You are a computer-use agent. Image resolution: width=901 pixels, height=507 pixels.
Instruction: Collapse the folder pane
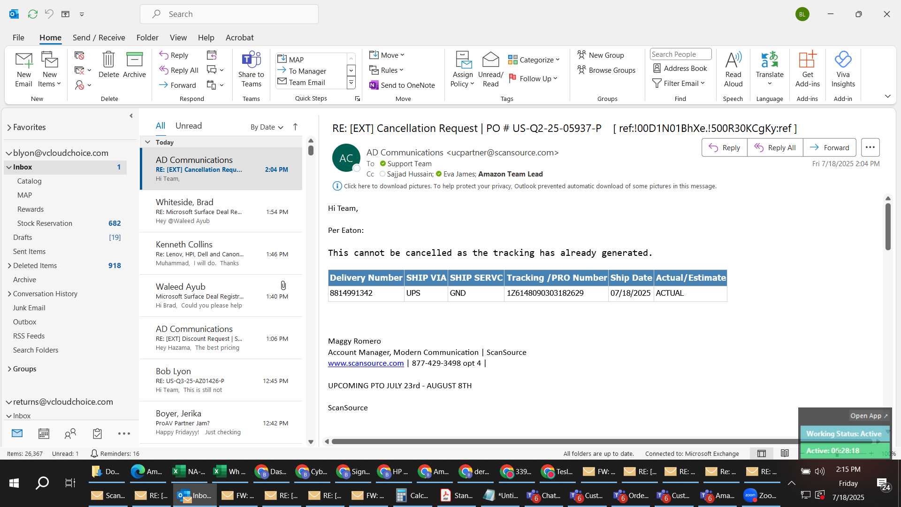(131, 116)
